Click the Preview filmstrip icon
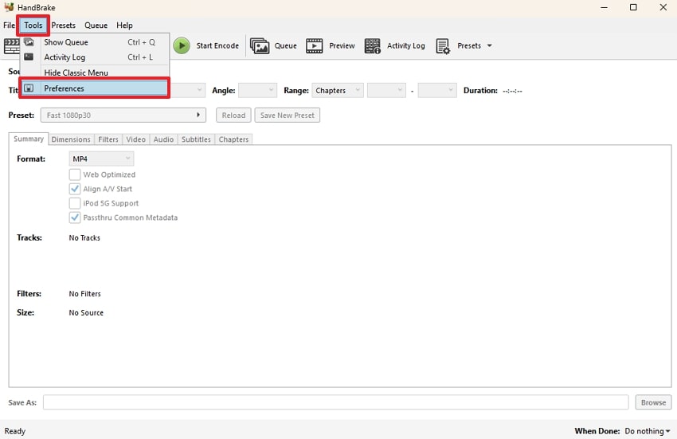Viewport: 677px width, 439px height. pos(315,45)
